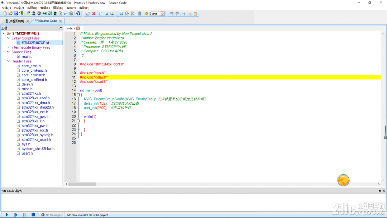Screen dimensions: 387x218
Task: Collapse the Source Files folder
Action: pyautogui.click(x=8, y=52)
